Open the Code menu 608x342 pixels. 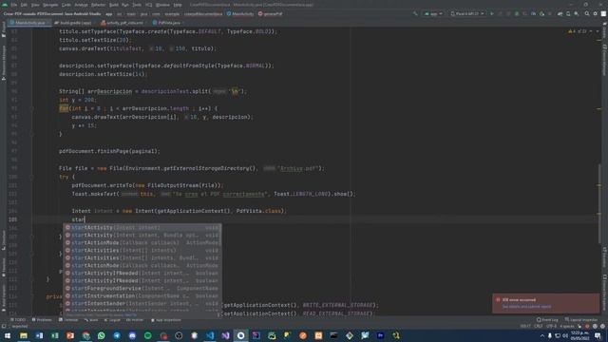point(66,5)
